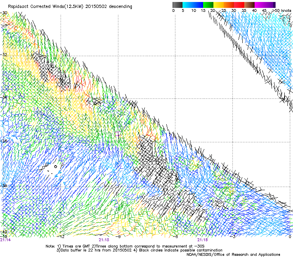Click the '-36' latitude axis label

click(4, 141)
